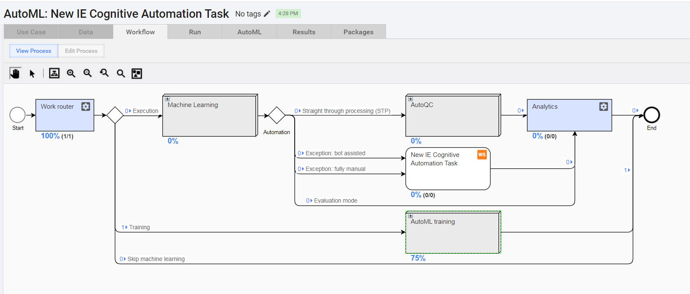Select the arrow pointer tool
This screenshot has height=294, width=690.
click(32, 74)
